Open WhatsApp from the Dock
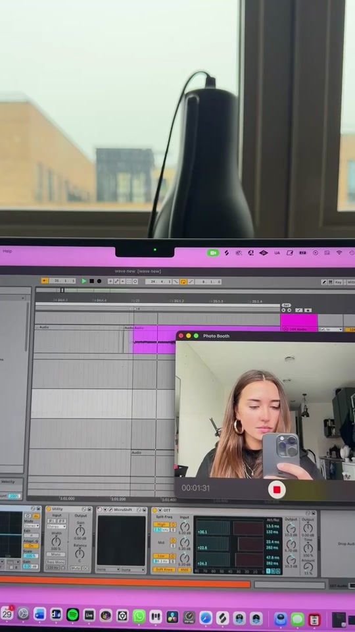This screenshot has height=632, width=355. coord(139,616)
